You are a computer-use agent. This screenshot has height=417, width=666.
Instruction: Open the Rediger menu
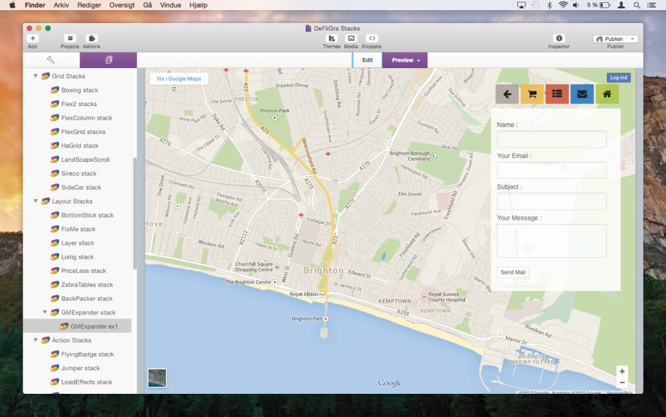89,5
